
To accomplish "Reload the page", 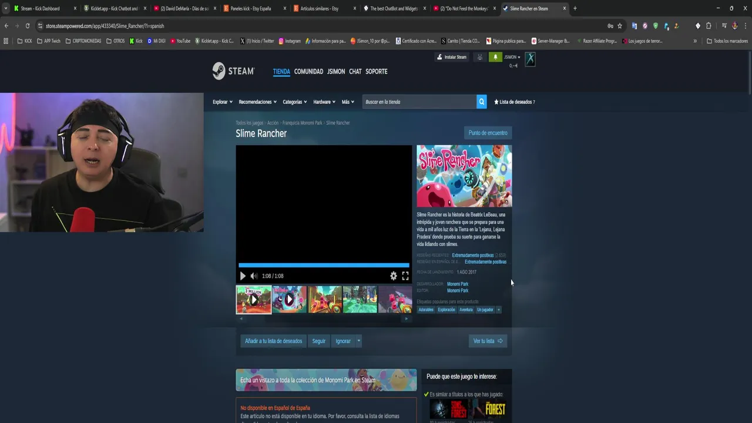I will pos(27,26).
